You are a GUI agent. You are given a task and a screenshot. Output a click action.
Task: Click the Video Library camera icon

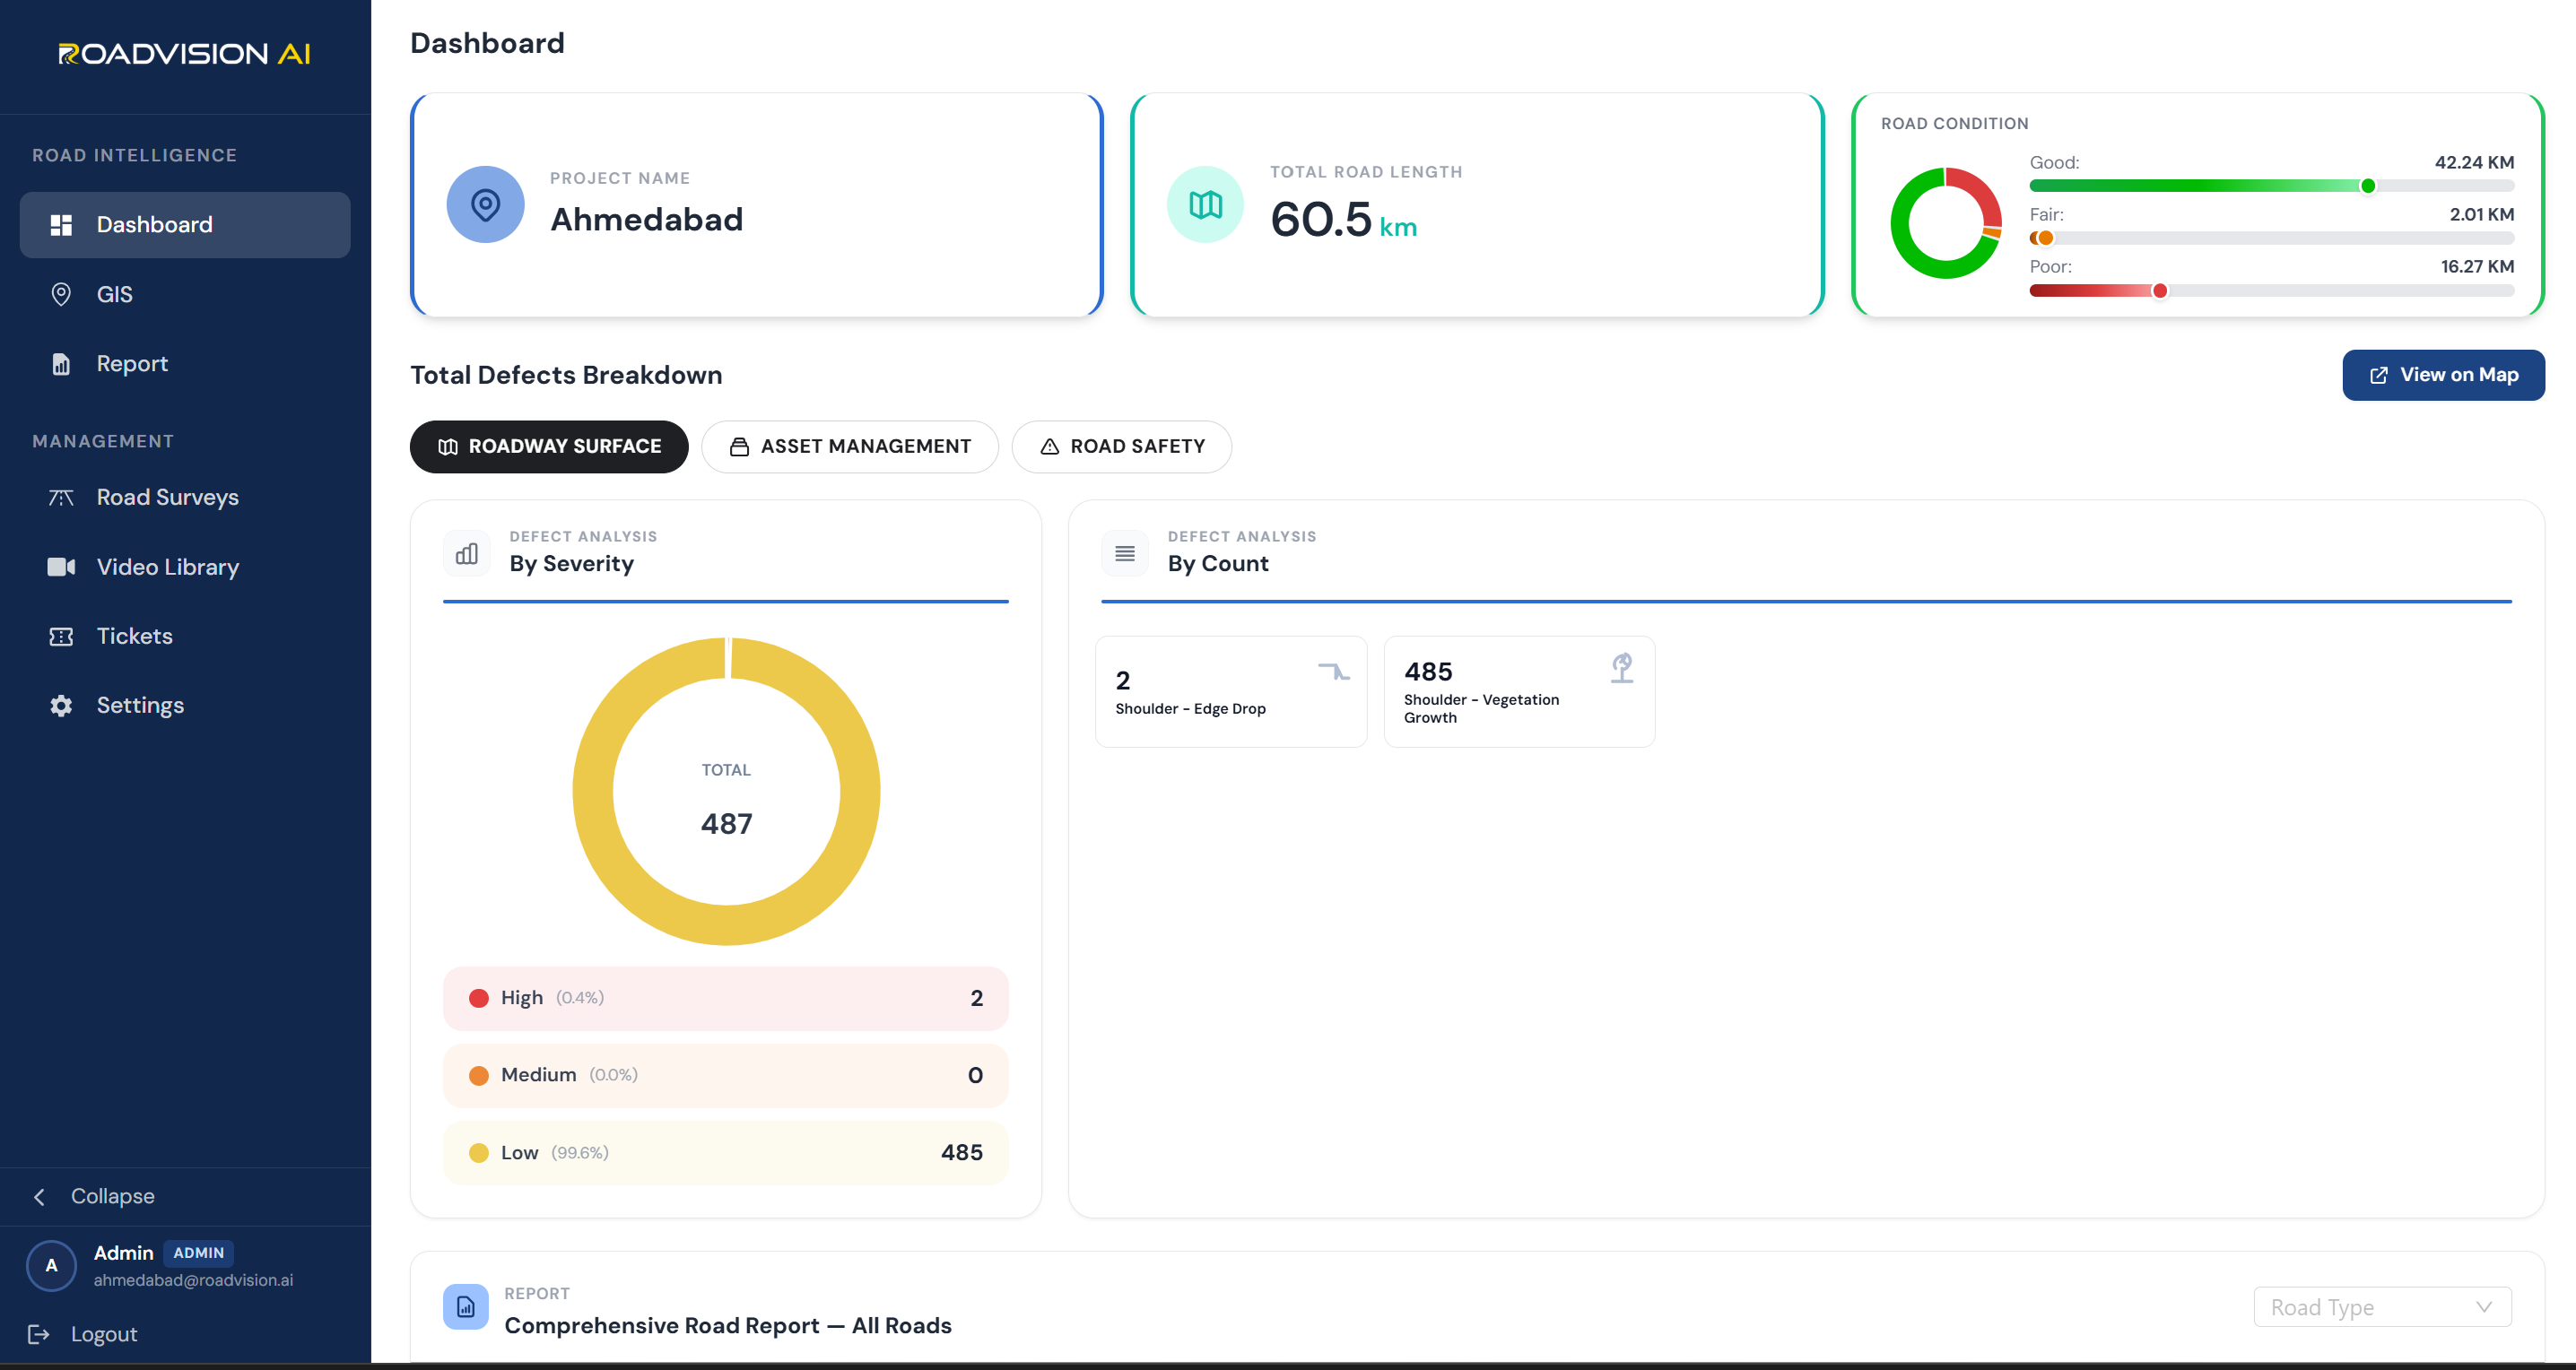click(x=61, y=567)
